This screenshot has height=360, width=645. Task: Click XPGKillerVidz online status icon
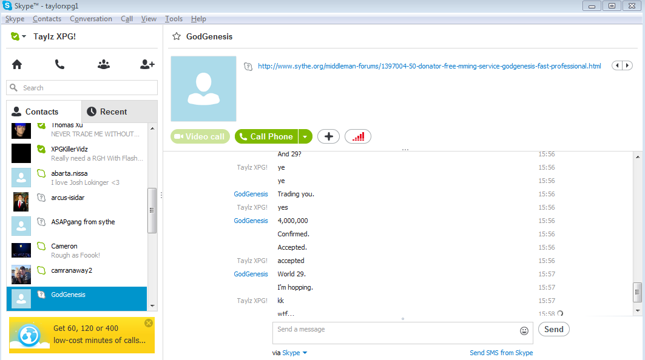click(41, 149)
